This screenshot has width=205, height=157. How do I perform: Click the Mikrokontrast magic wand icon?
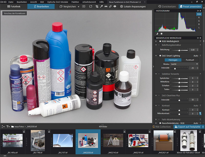click(x=200, y=113)
